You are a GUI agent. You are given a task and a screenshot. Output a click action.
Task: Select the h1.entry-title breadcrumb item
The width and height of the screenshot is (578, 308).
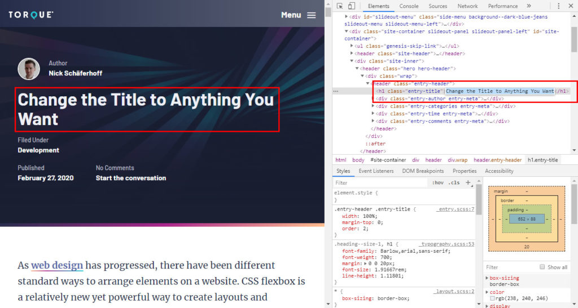click(542, 160)
